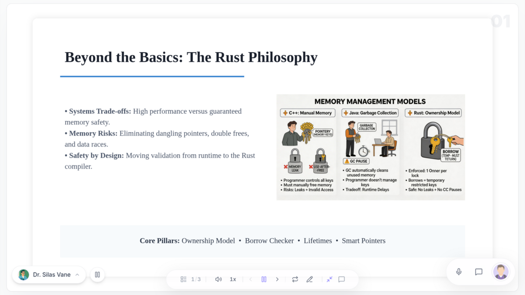The image size is (525, 295).
Task: Go to the previous slide arrow
Action: pos(251,279)
